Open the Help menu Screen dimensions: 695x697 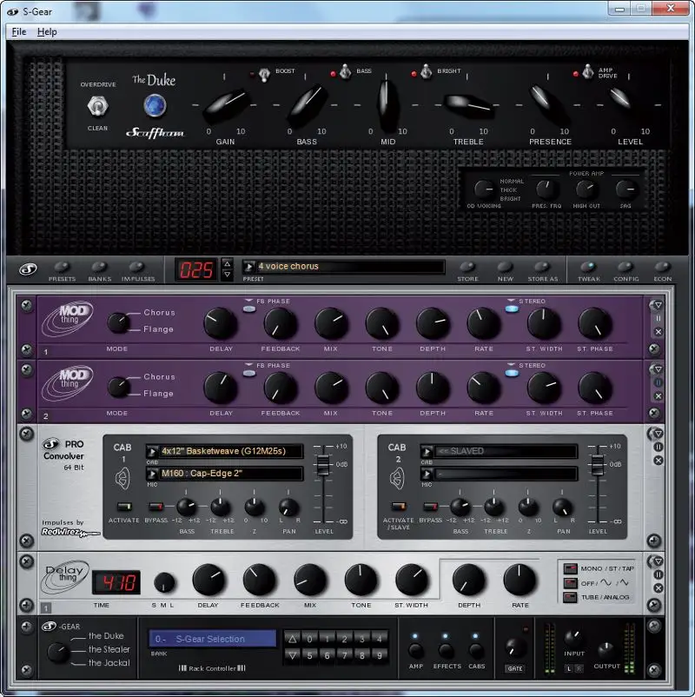click(x=47, y=31)
